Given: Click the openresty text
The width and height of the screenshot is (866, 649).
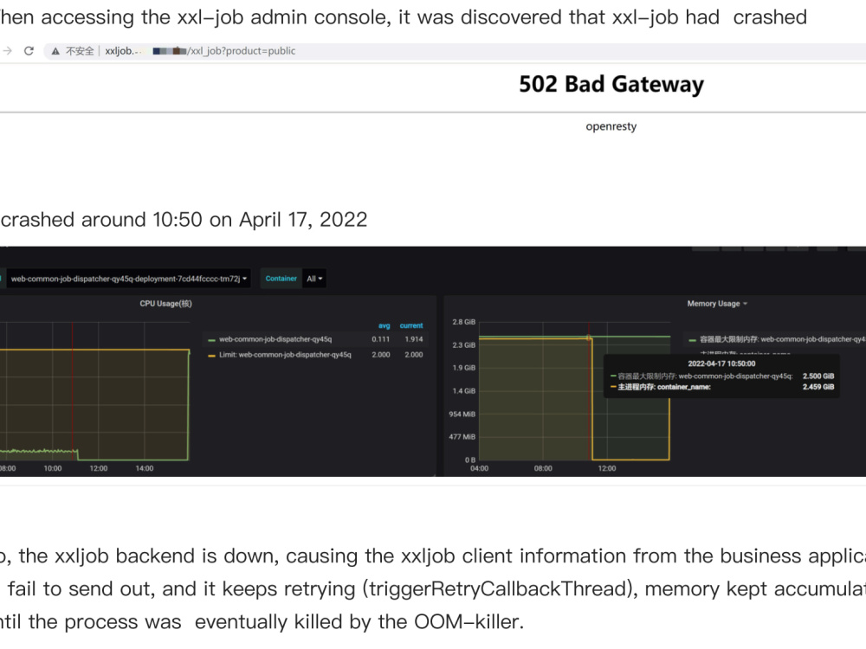Looking at the screenshot, I should coord(611,126).
